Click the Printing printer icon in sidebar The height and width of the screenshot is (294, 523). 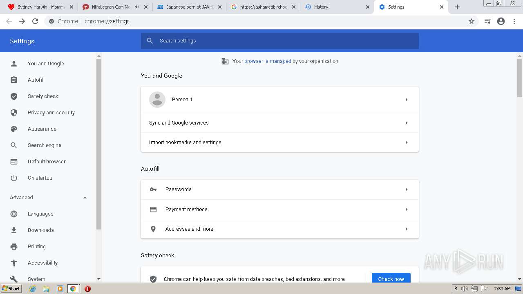(x=14, y=247)
